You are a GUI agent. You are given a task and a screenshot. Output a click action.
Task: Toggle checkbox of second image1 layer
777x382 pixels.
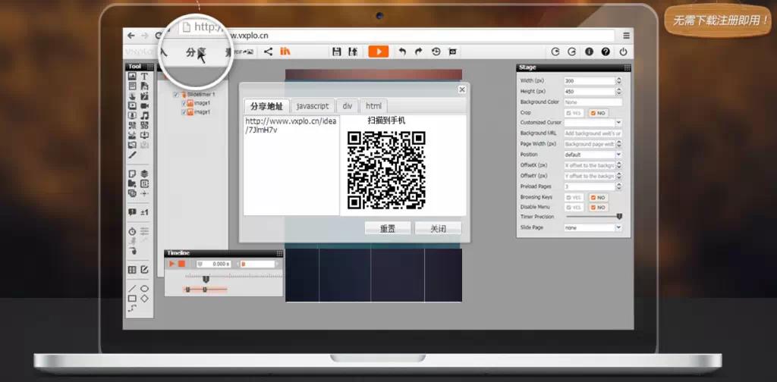[184, 112]
